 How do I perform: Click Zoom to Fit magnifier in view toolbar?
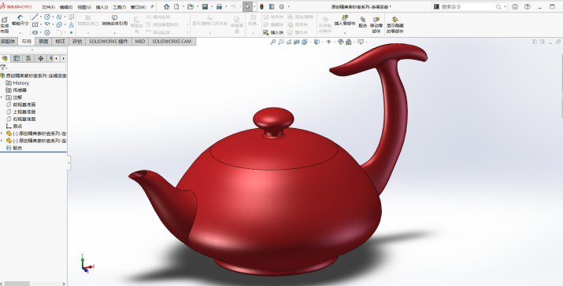pos(273,42)
